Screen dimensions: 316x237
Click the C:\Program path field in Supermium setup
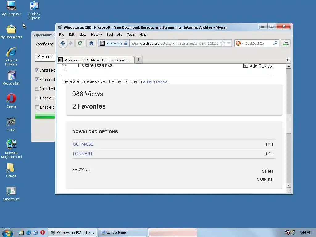(x=45, y=57)
